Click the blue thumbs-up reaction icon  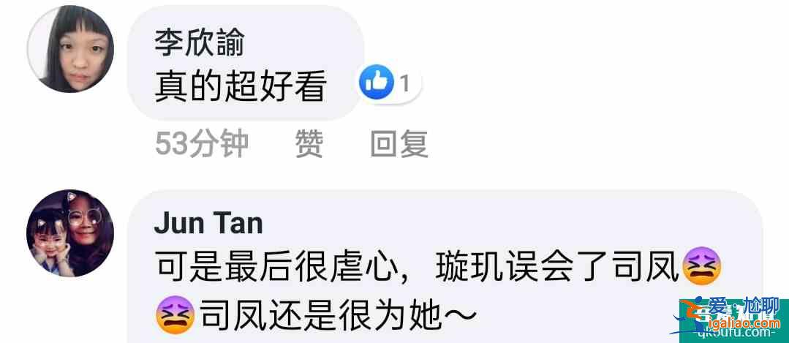376,82
